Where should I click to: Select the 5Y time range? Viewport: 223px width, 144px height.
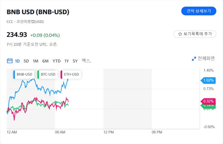point(75,61)
